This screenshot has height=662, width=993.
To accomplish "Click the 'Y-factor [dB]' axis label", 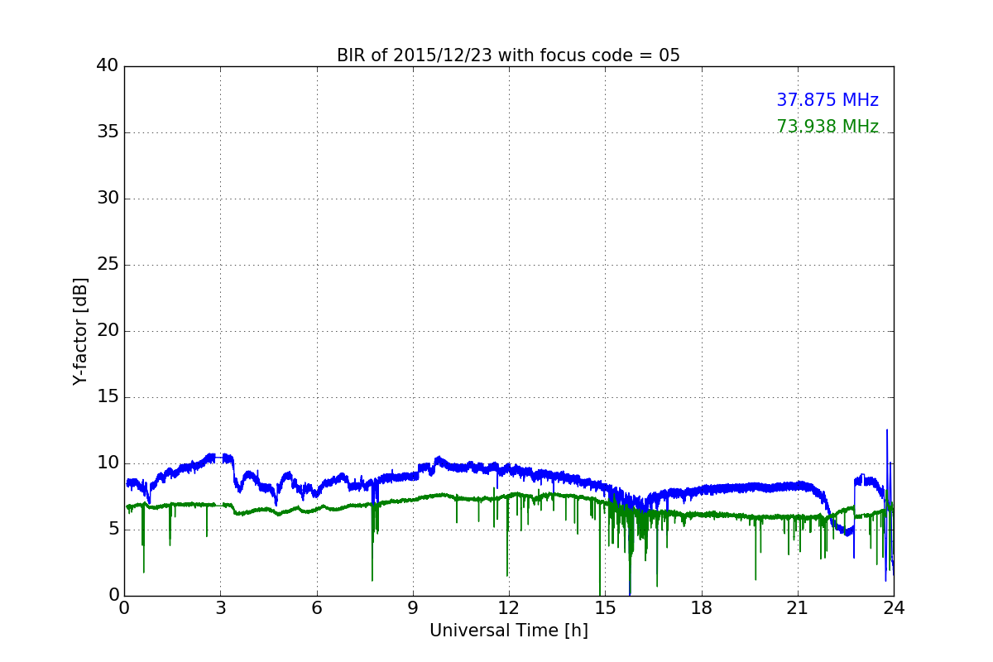I will coord(80,331).
